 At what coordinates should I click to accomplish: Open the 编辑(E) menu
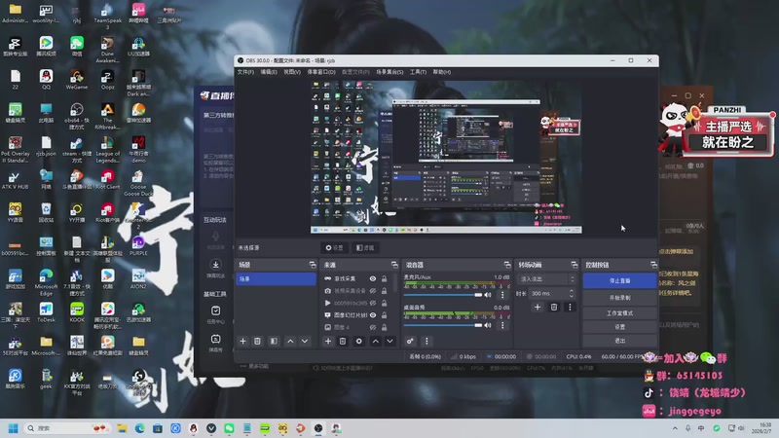click(x=269, y=72)
